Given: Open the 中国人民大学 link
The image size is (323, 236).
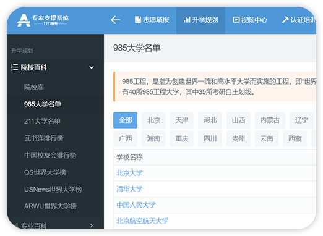Looking at the screenshot, I should pyautogui.click(x=136, y=205).
